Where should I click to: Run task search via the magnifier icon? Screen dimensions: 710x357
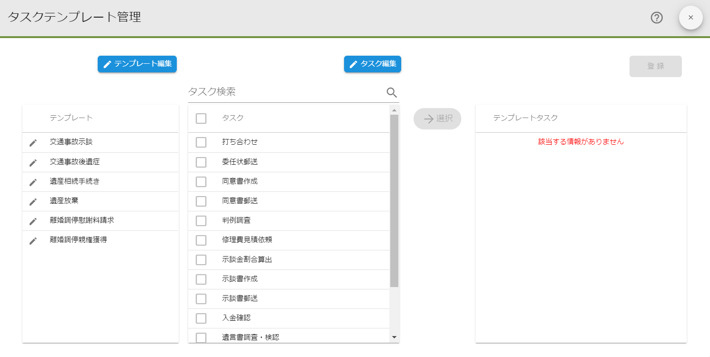(392, 92)
